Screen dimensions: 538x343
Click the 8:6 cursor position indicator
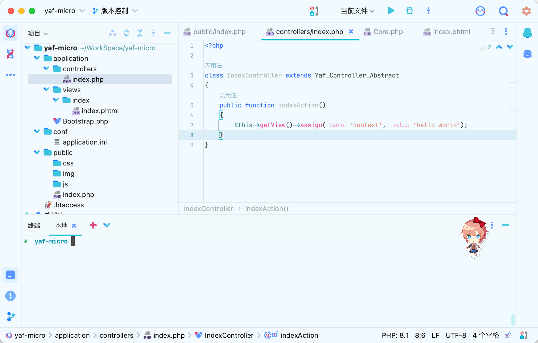point(420,335)
